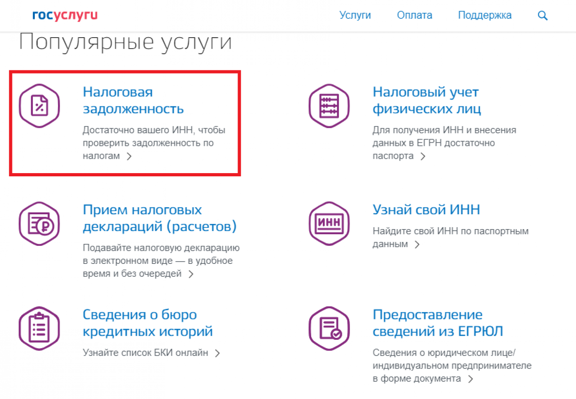Click the ruble declaration icon
Screen dimensions: 576x399
pos(39,224)
